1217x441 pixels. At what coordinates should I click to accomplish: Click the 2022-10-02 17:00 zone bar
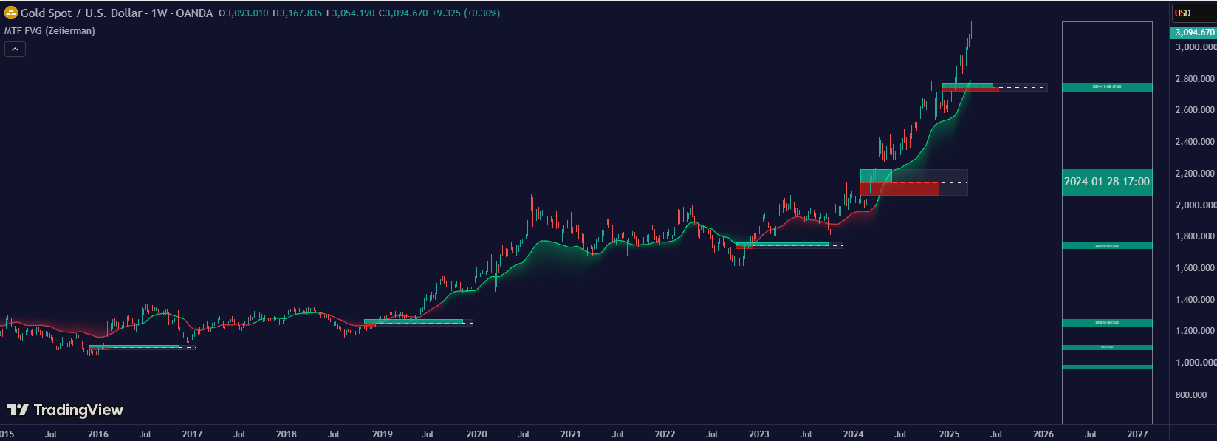point(1107,246)
